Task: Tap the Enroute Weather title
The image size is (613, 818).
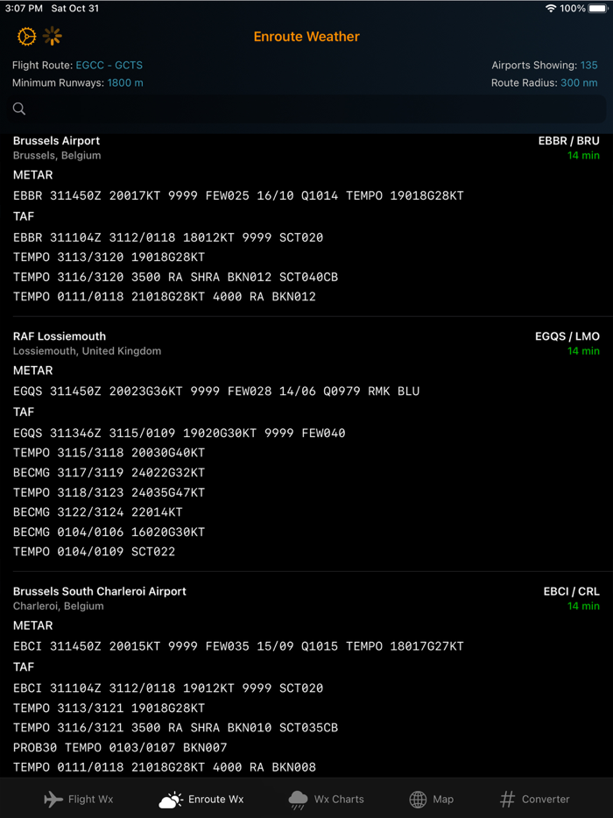Action: point(306,37)
